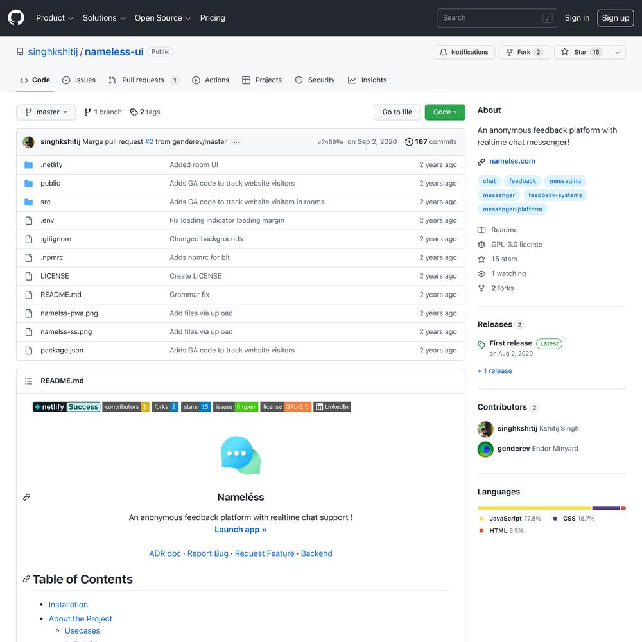Click the src folder icon
This screenshot has height=642, width=642.
click(x=29, y=202)
